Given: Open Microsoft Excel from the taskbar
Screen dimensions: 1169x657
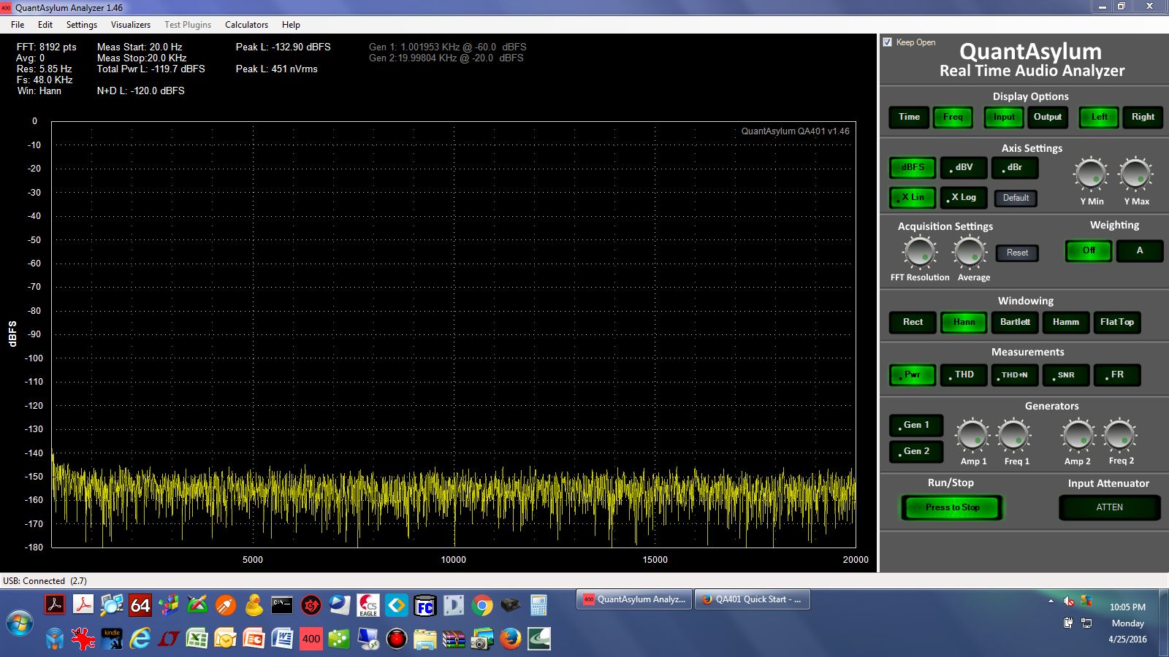Looking at the screenshot, I should pos(197,639).
